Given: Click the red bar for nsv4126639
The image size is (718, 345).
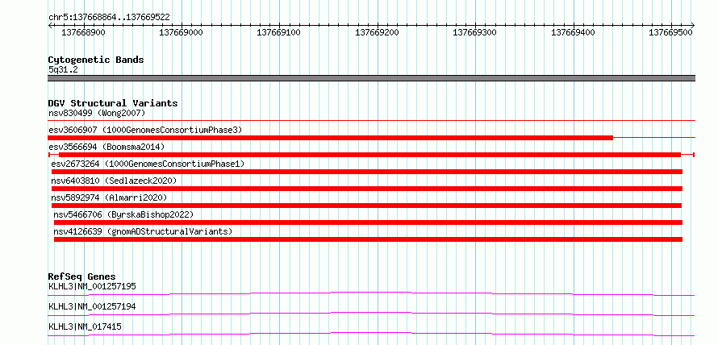Looking at the screenshot, I should coord(368,239).
